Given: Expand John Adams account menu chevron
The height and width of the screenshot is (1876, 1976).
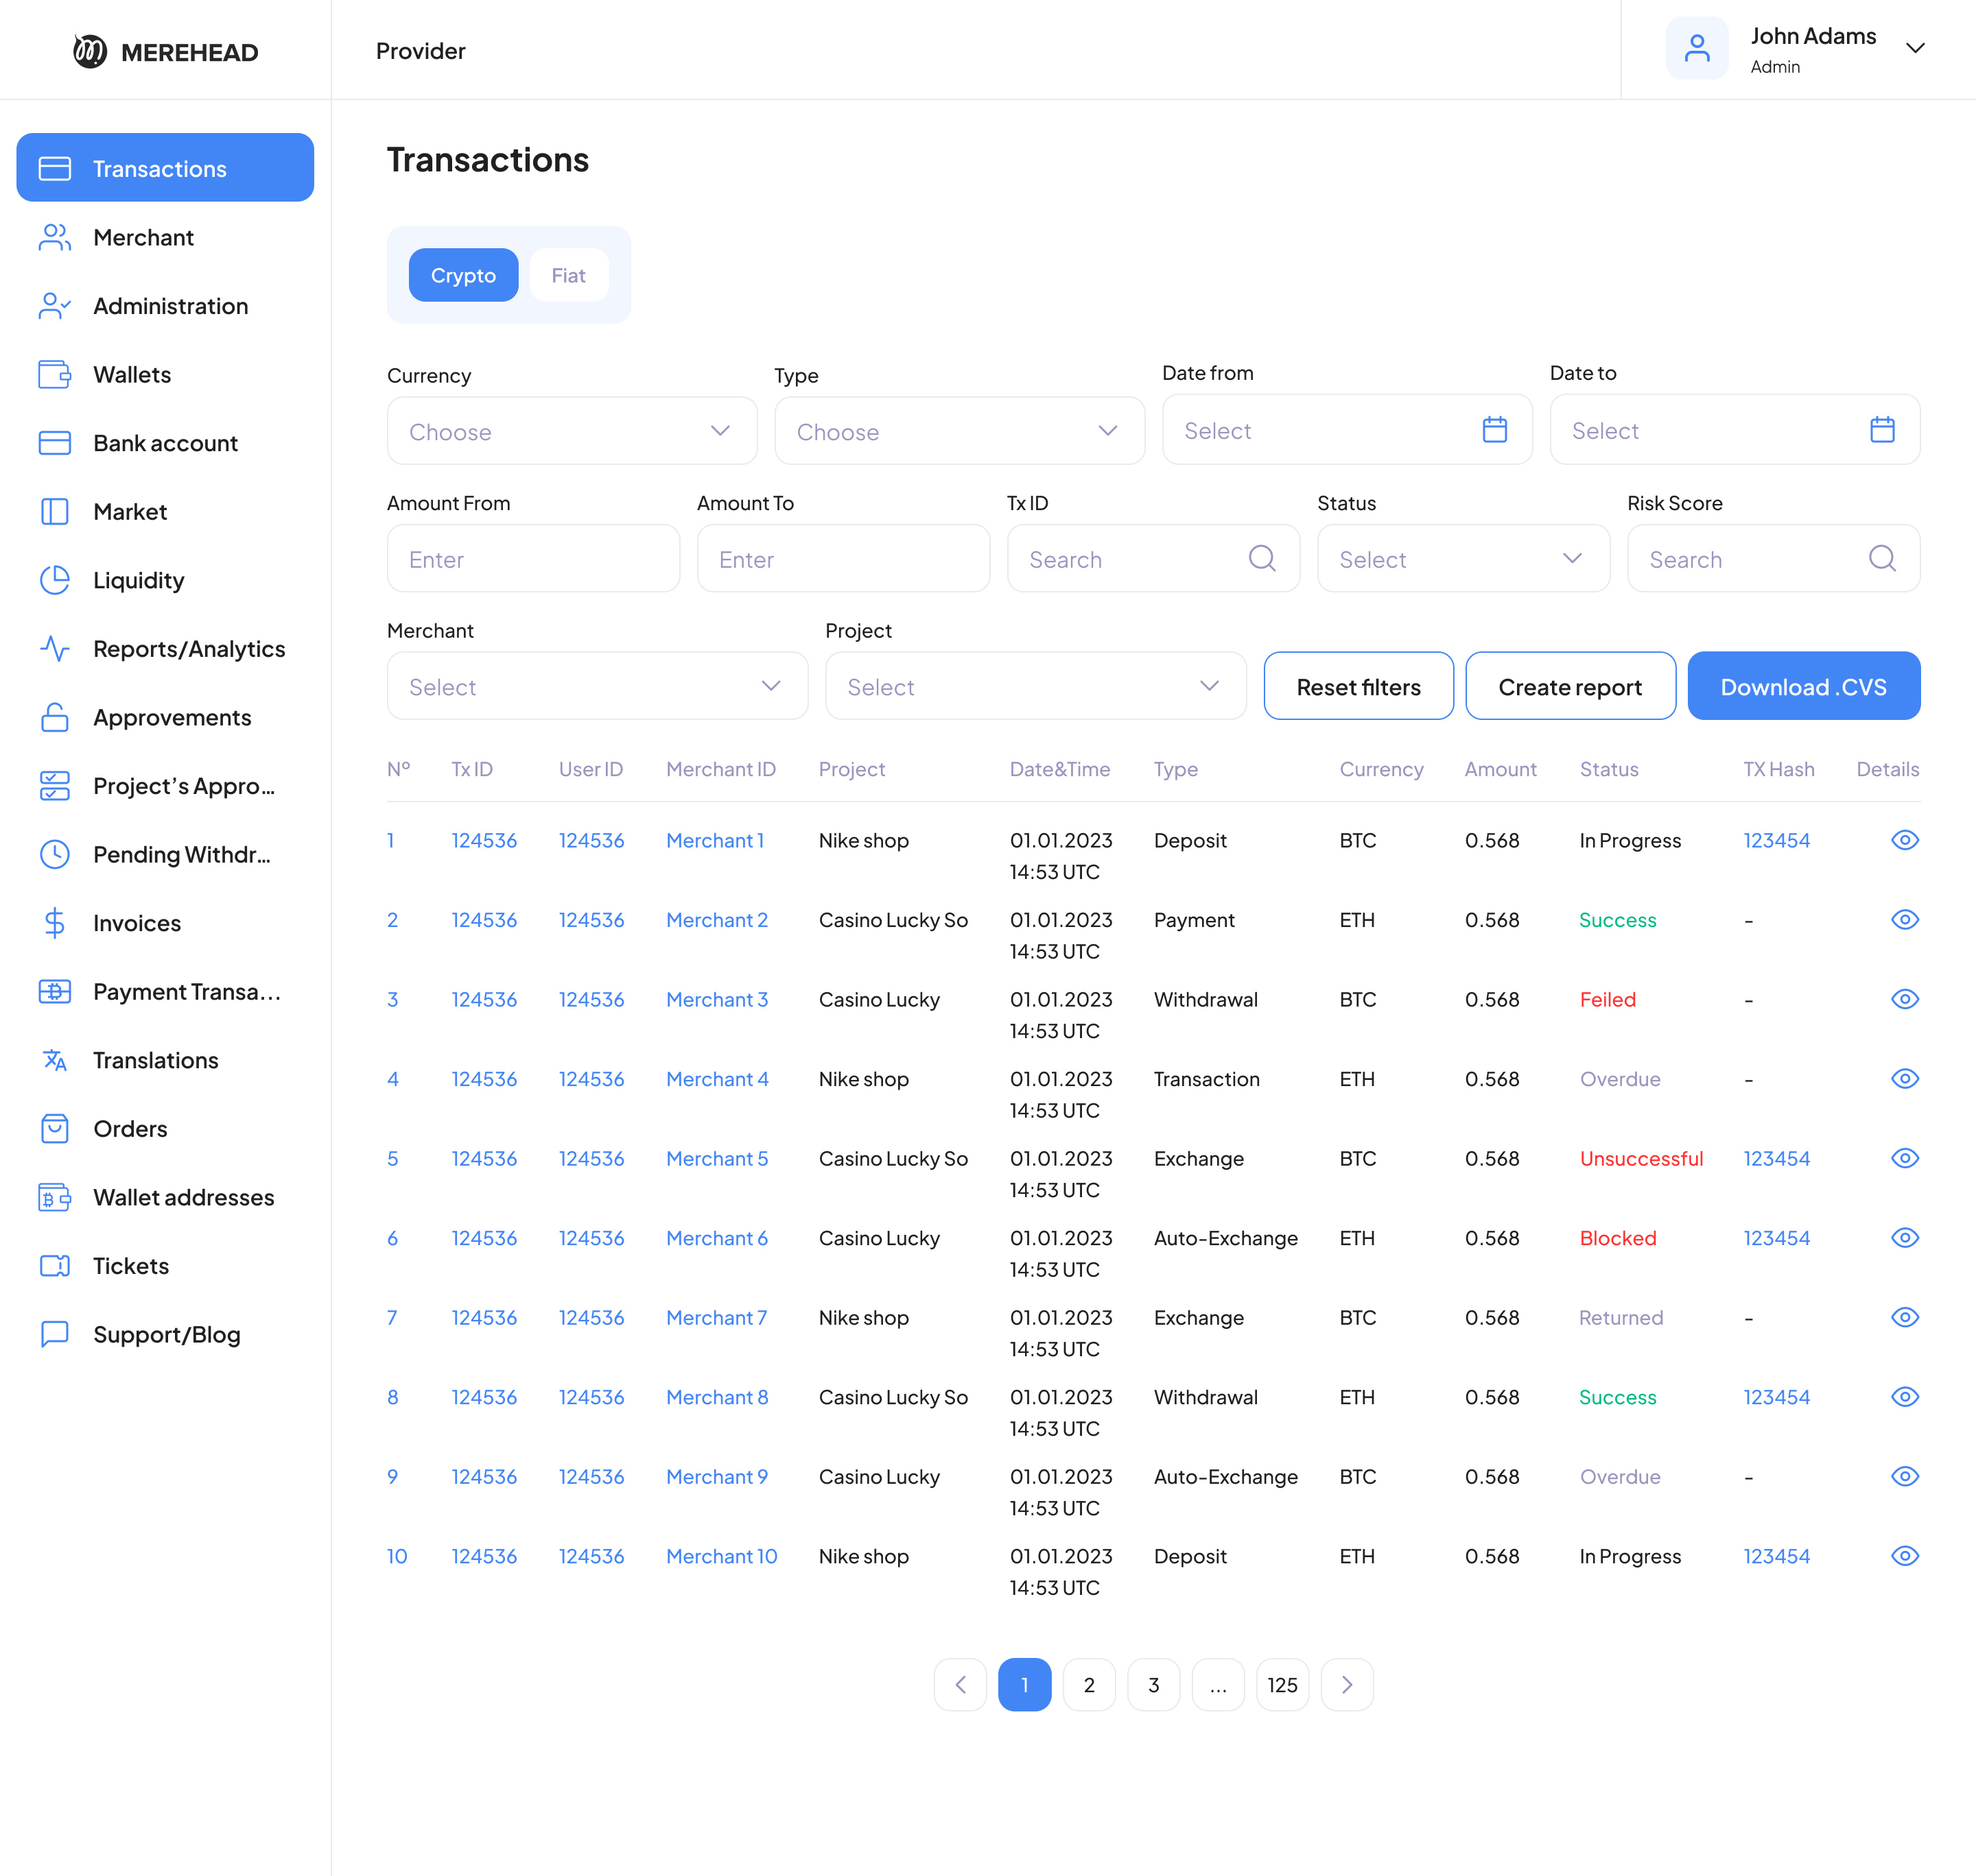Looking at the screenshot, I should (1914, 48).
